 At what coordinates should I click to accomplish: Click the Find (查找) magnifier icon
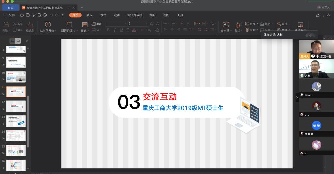click(x=279, y=24)
